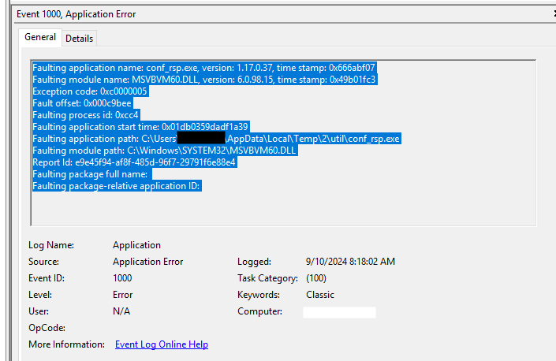Image resolution: width=556 pixels, height=361 pixels.
Task: Click the Logged date '9/10/2024 8:18:02 AM'
Action: tap(350, 262)
